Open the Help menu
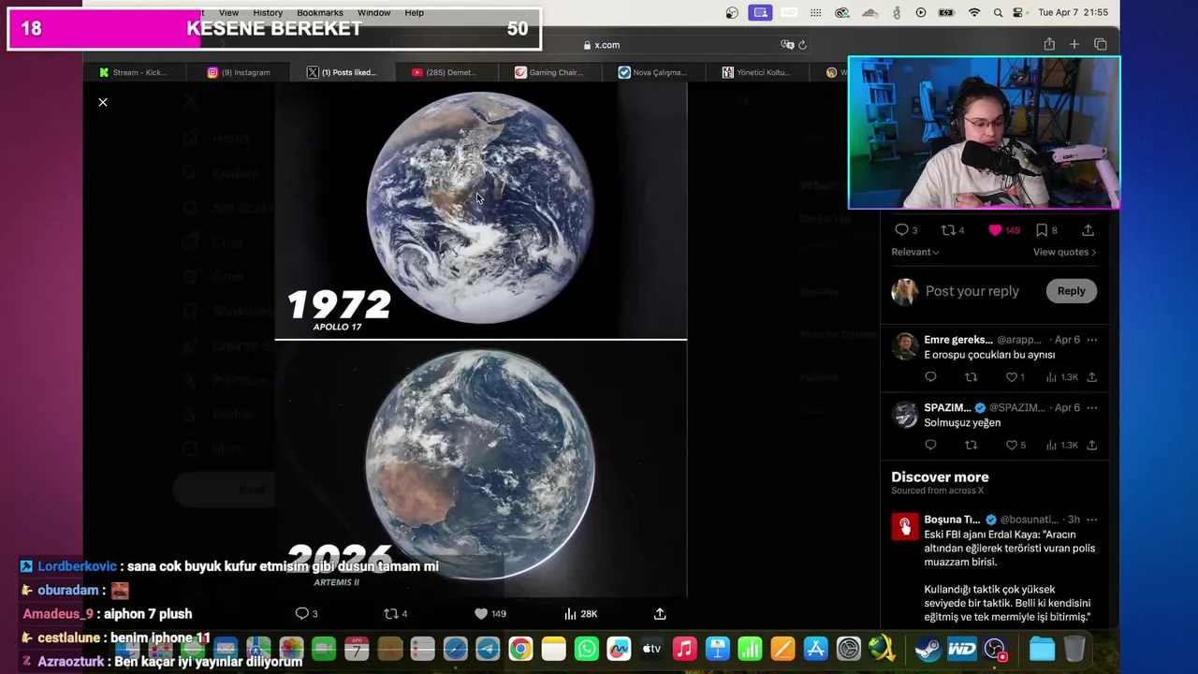Image resolution: width=1198 pixels, height=674 pixels. (x=415, y=12)
